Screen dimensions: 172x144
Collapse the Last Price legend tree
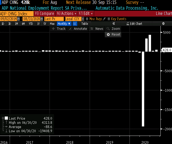tap(3, 118)
